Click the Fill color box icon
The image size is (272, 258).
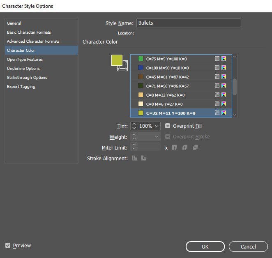point(117,60)
